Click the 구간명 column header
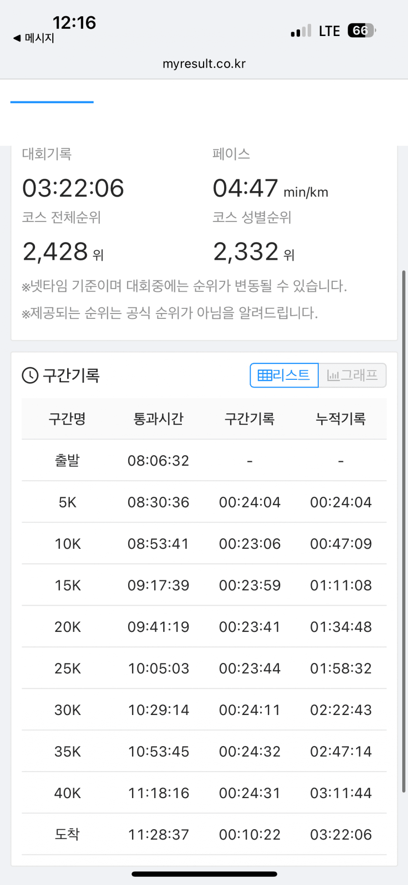This screenshot has height=885, width=408. tap(67, 419)
